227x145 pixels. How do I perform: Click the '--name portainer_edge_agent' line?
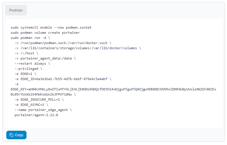click(x=43, y=110)
